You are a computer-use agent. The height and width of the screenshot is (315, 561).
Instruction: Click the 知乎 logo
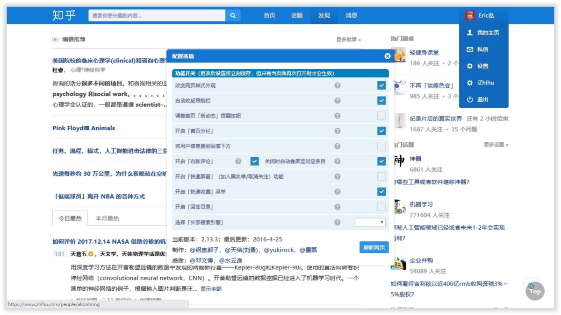(x=63, y=15)
